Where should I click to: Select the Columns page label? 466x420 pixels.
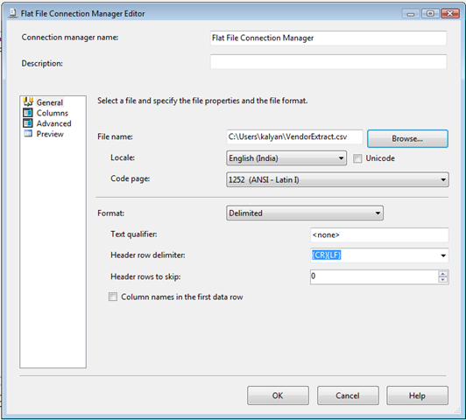pyautogui.click(x=53, y=113)
